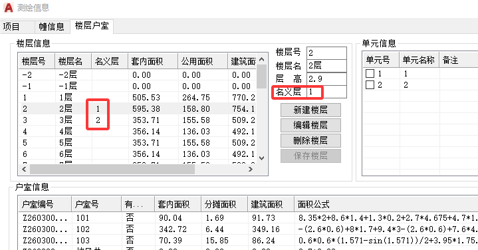The width and height of the screenshot is (478, 250).
Task: Select room row 103
Action: [x=248, y=240]
